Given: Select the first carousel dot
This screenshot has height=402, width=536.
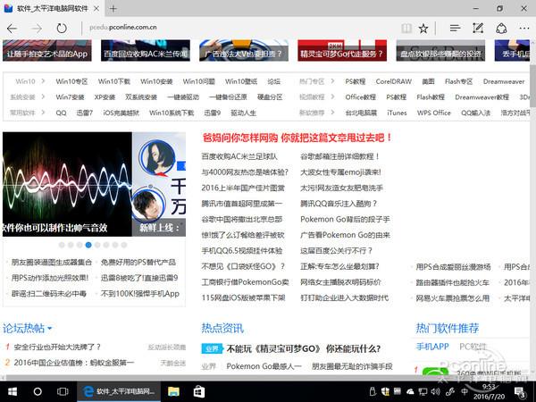Looking at the screenshot, I should [x=62, y=245].
